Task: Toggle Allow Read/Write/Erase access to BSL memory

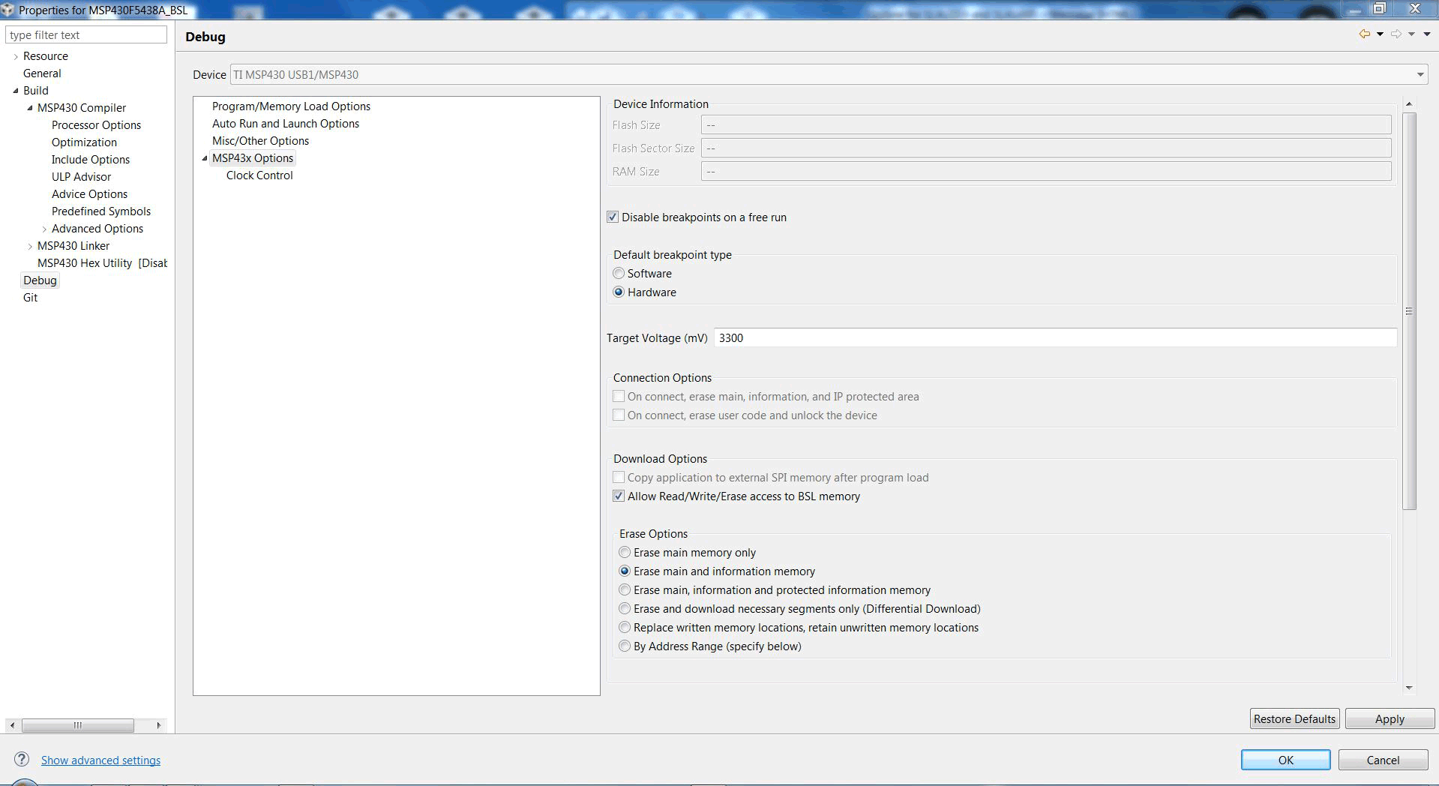Action: click(x=619, y=496)
